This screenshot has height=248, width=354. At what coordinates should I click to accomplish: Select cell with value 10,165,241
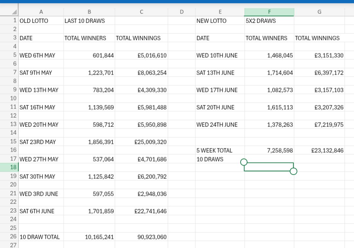(x=89, y=237)
